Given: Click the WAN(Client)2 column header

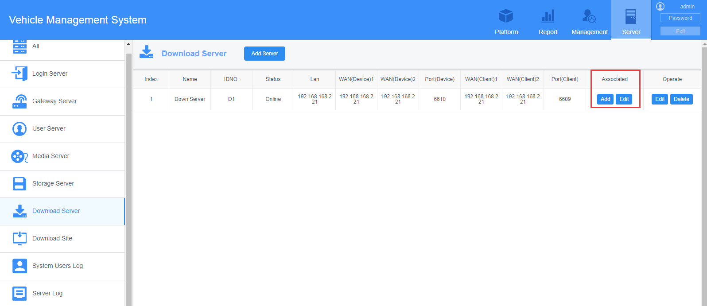Looking at the screenshot, I should pos(523,79).
